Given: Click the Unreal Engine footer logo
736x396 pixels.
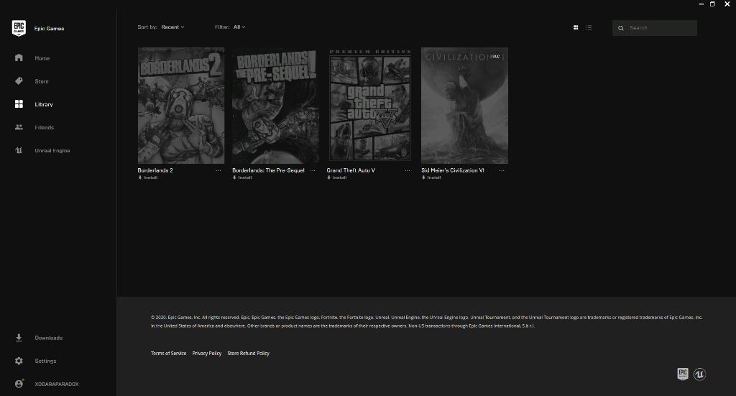Looking at the screenshot, I should pos(699,374).
